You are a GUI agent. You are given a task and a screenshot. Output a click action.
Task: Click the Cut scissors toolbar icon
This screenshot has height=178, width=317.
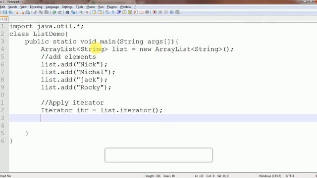click(35, 12)
